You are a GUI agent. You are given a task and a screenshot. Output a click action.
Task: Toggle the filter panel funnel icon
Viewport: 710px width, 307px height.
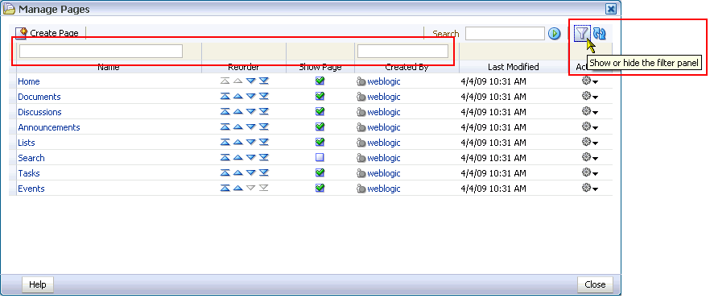click(x=582, y=34)
